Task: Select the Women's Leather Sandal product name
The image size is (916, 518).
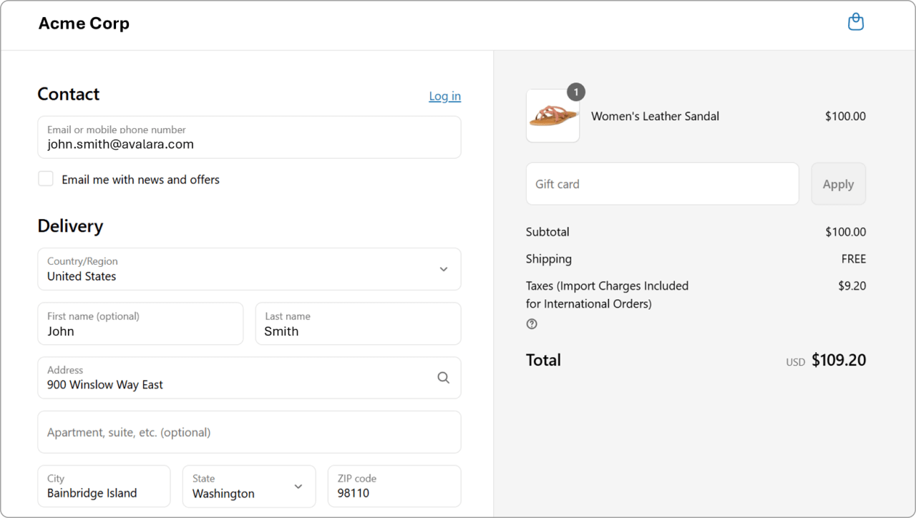Action: 655,116
